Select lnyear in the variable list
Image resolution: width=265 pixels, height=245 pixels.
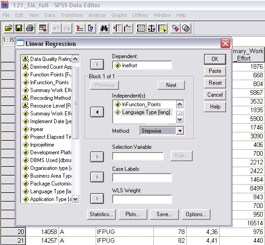point(33,129)
